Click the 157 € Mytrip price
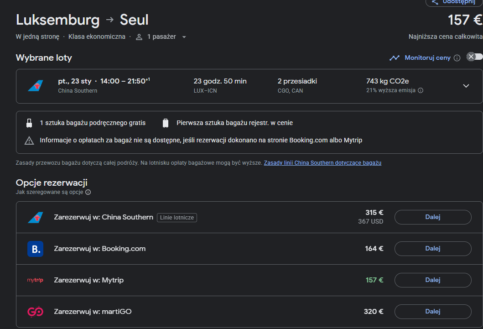The width and height of the screenshot is (483, 329). (374, 280)
